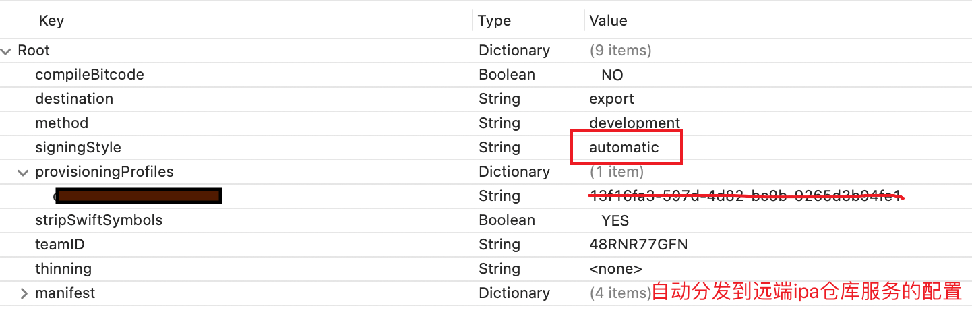The height and width of the screenshot is (333, 972).
Task: Select the thinning key
Action: click(63, 269)
